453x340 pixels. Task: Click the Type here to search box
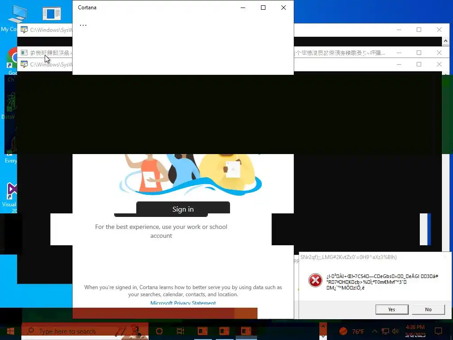pos(85,331)
